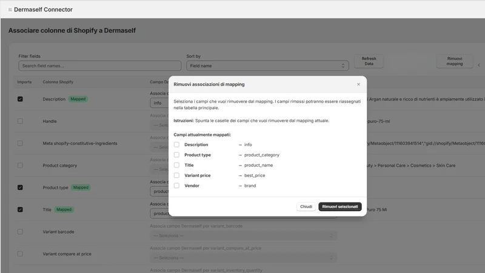Image resolution: width=485 pixels, height=273 pixels.
Task: Click the Mapped badge next to Product type
Action: coord(81,187)
